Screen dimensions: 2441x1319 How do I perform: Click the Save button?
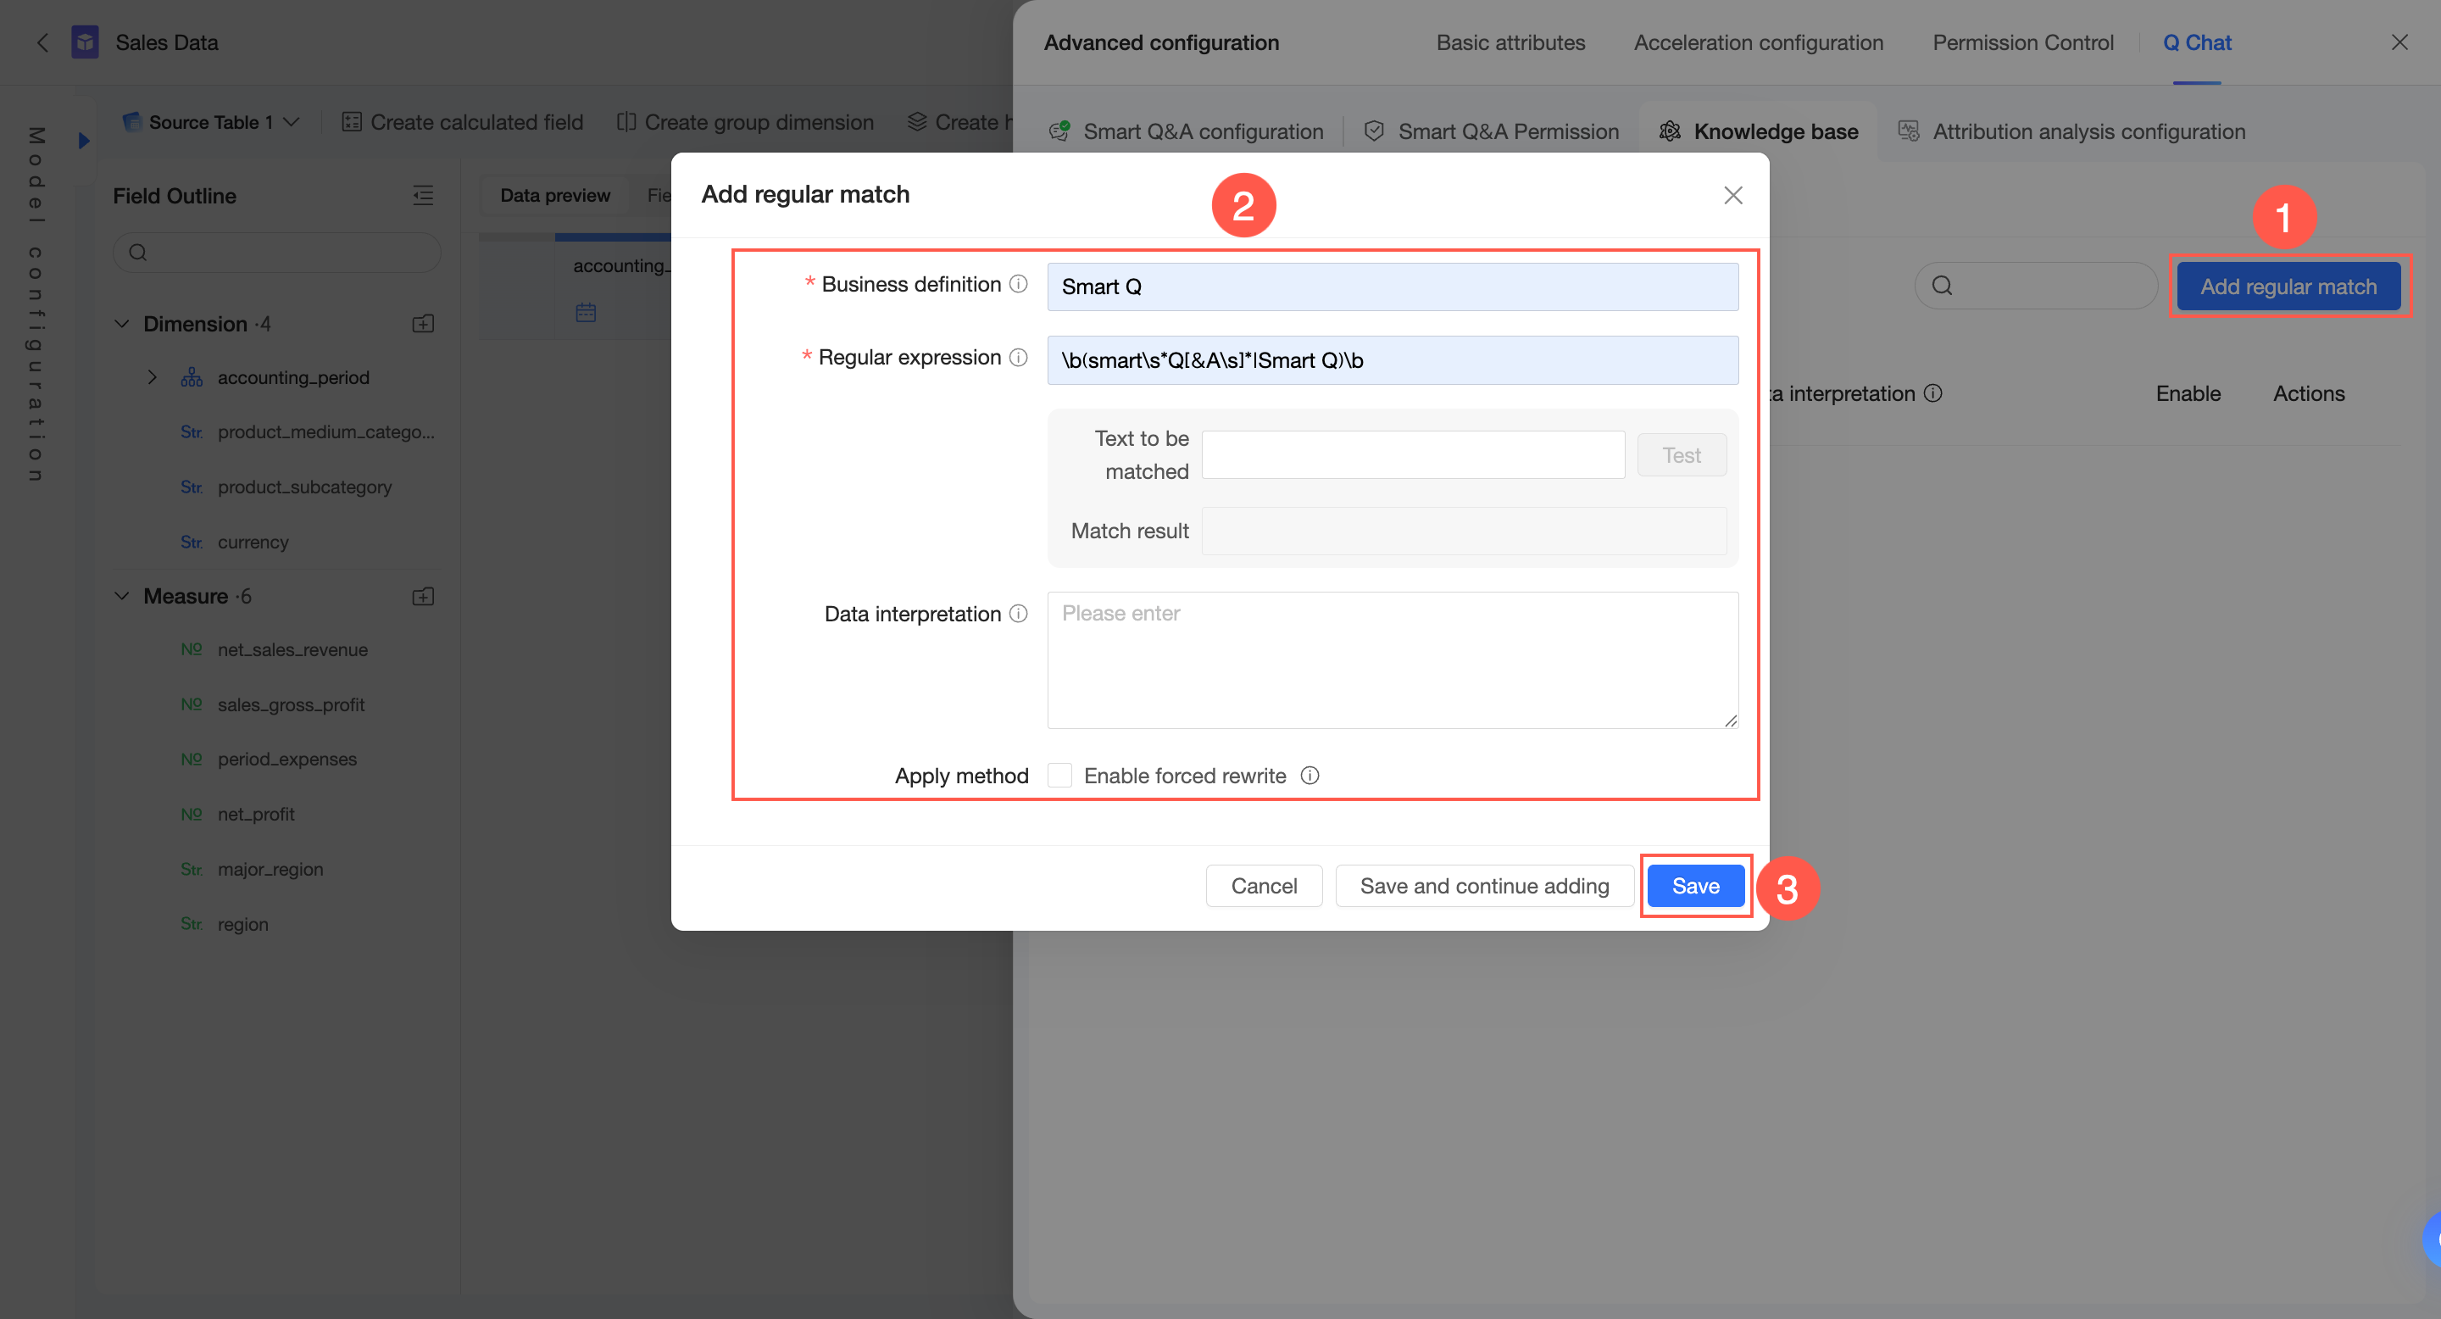[1694, 886]
